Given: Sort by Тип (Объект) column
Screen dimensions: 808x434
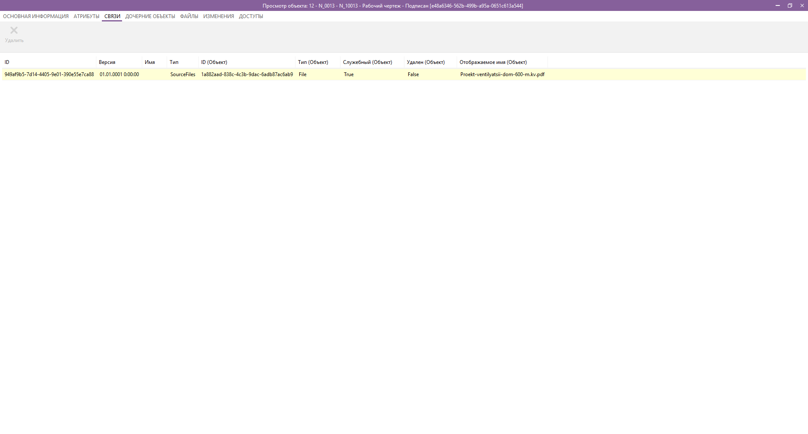Looking at the screenshot, I should pos(312,62).
